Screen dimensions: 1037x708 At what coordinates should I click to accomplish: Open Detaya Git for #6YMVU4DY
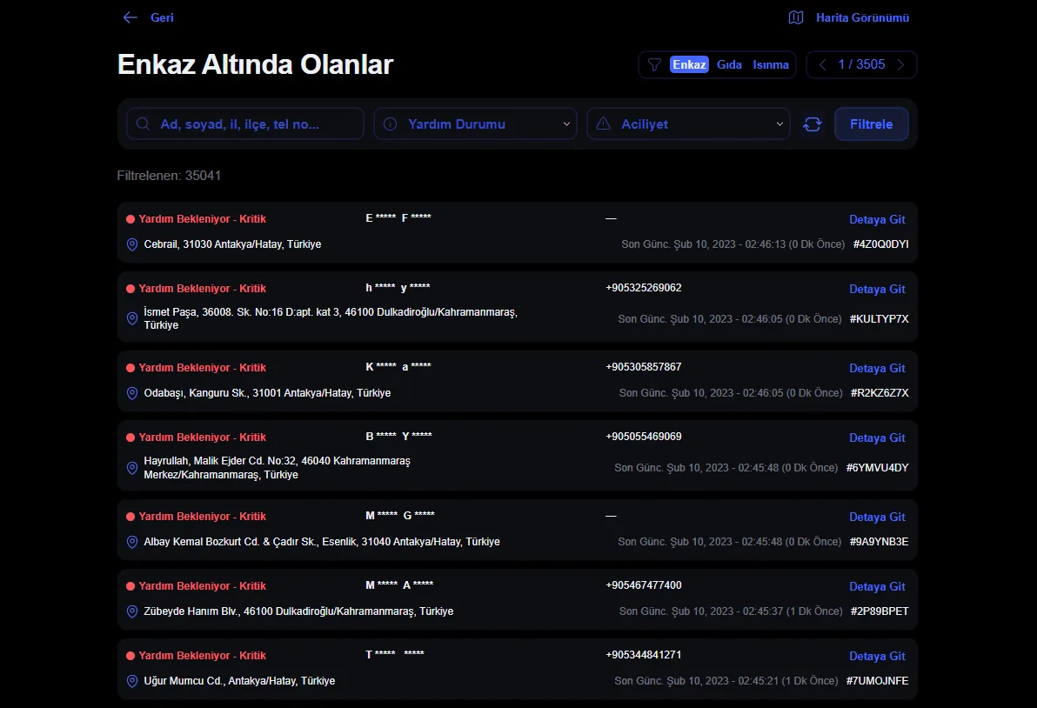coord(877,437)
